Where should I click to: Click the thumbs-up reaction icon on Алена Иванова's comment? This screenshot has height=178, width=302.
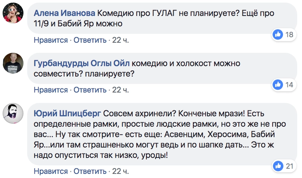pos(278,35)
